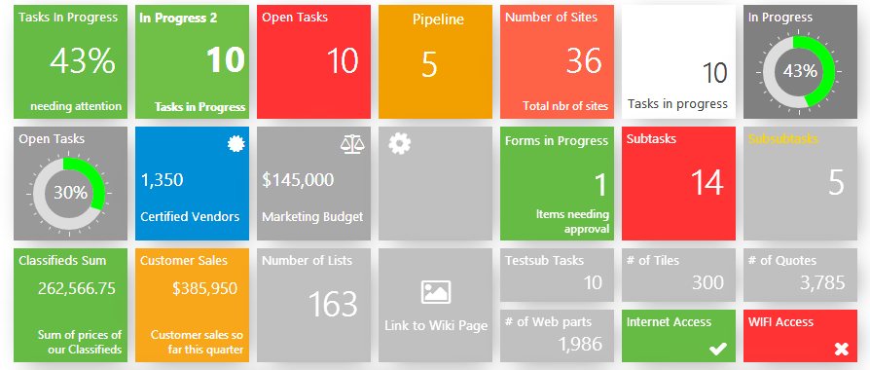Click the badge icon on Certified Vendors tile
Viewport: 870px width, 370px height.
coord(236,144)
